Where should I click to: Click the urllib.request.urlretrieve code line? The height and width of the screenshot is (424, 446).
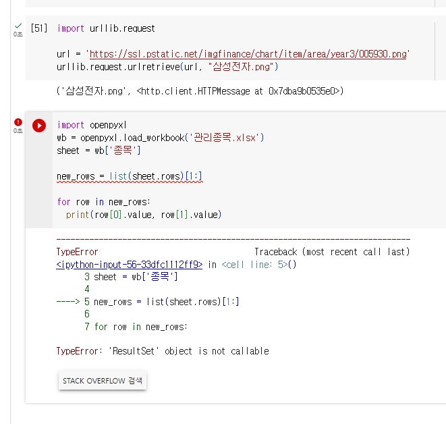click(167, 67)
